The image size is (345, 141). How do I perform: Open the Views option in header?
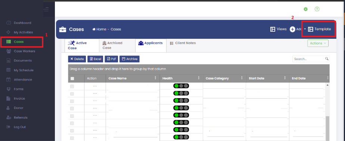[278, 29]
